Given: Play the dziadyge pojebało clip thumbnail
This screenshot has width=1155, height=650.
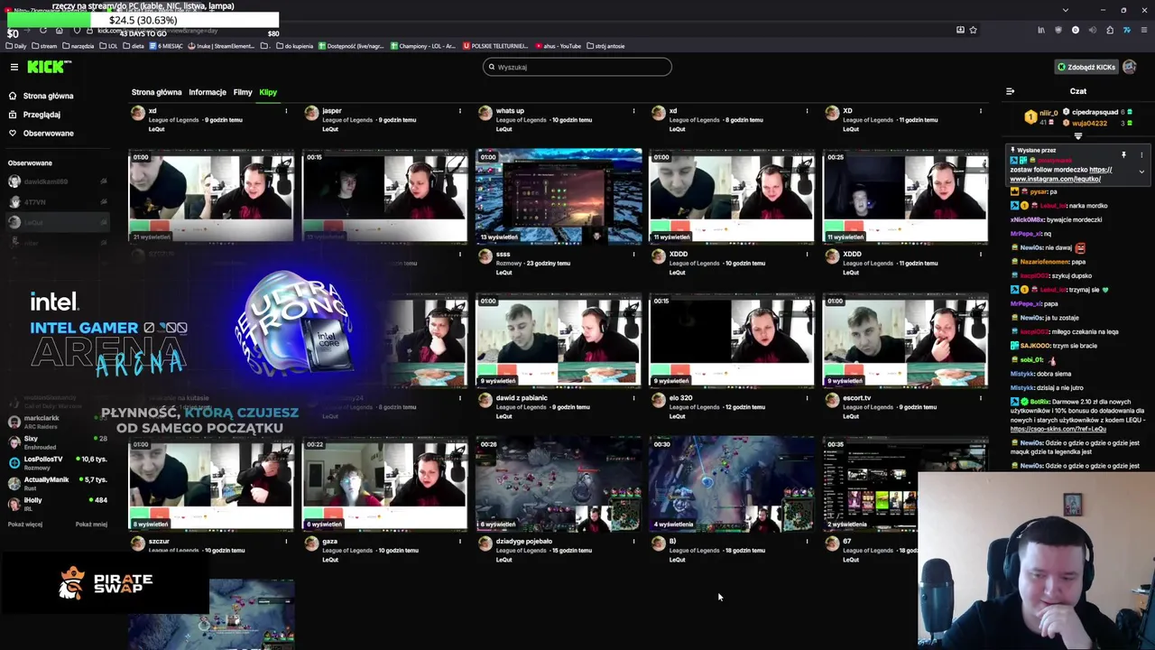Looking at the screenshot, I should point(559,484).
